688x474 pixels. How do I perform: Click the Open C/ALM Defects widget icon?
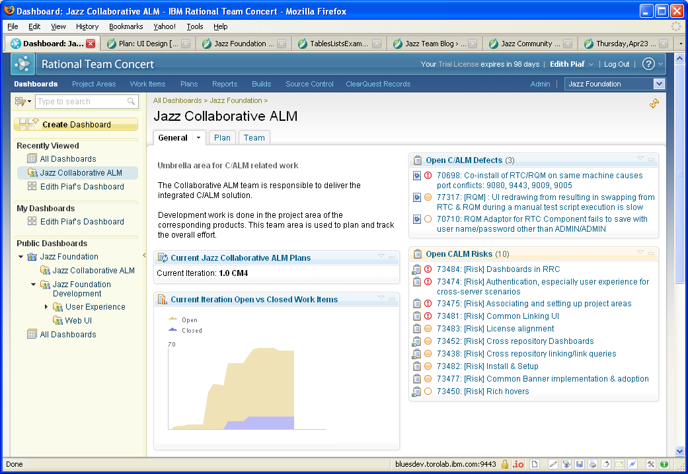click(x=418, y=160)
